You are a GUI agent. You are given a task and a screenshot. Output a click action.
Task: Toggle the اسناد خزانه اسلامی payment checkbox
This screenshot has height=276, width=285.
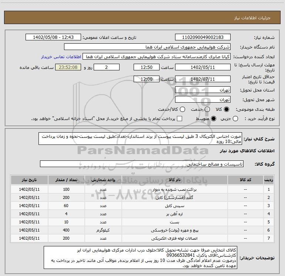tap(180, 119)
